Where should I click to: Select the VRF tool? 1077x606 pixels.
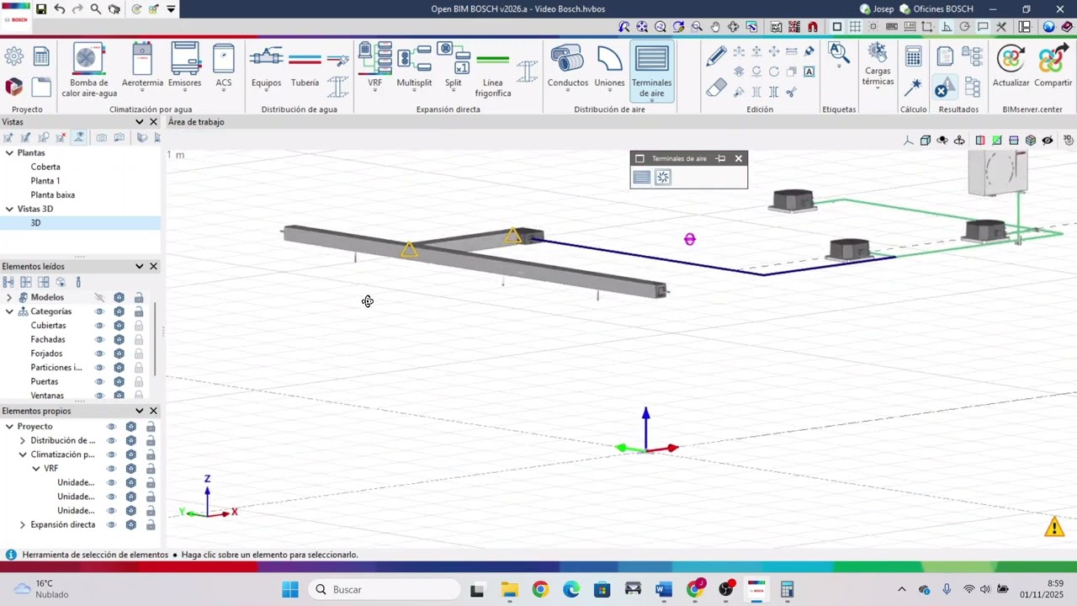pos(374,66)
